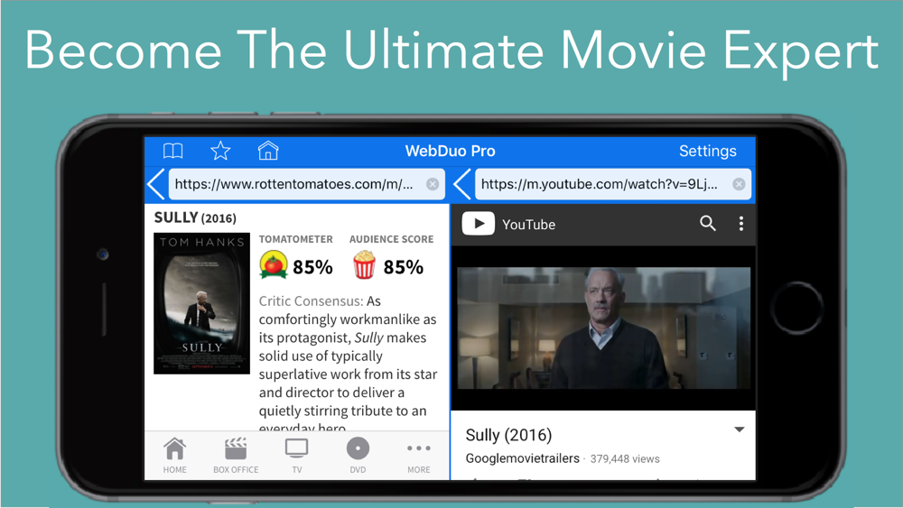Clear the YouTube URL field

pos(739,184)
